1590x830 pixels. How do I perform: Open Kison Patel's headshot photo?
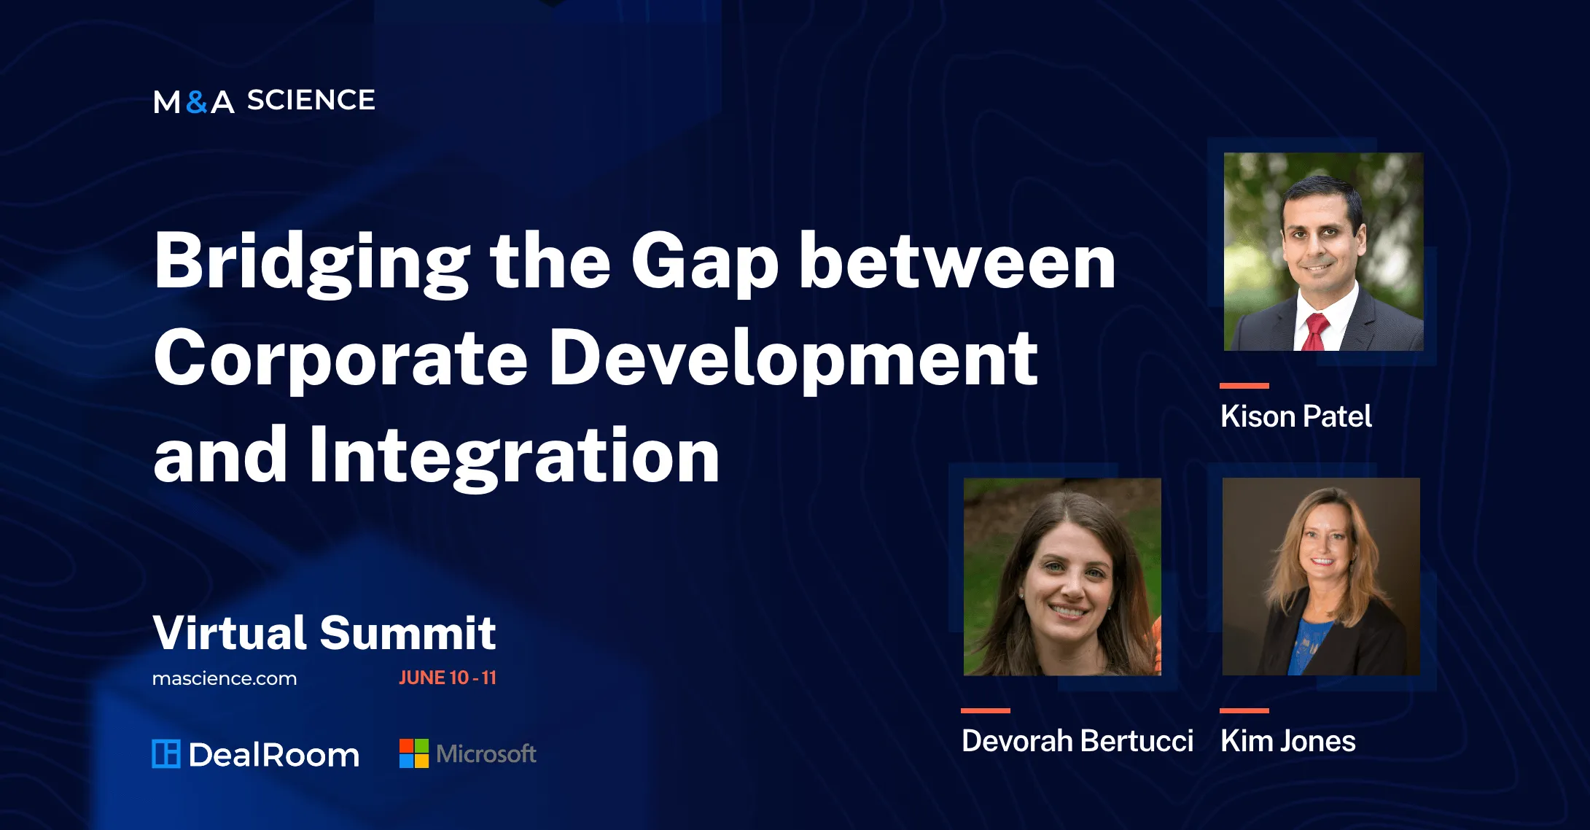tap(1323, 252)
